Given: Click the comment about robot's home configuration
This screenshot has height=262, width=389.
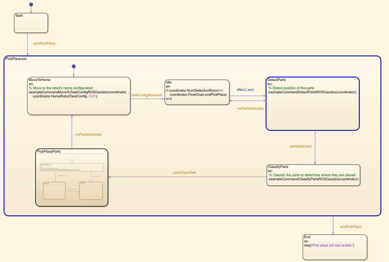Looking at the screenshot, I should click(61, 88).
